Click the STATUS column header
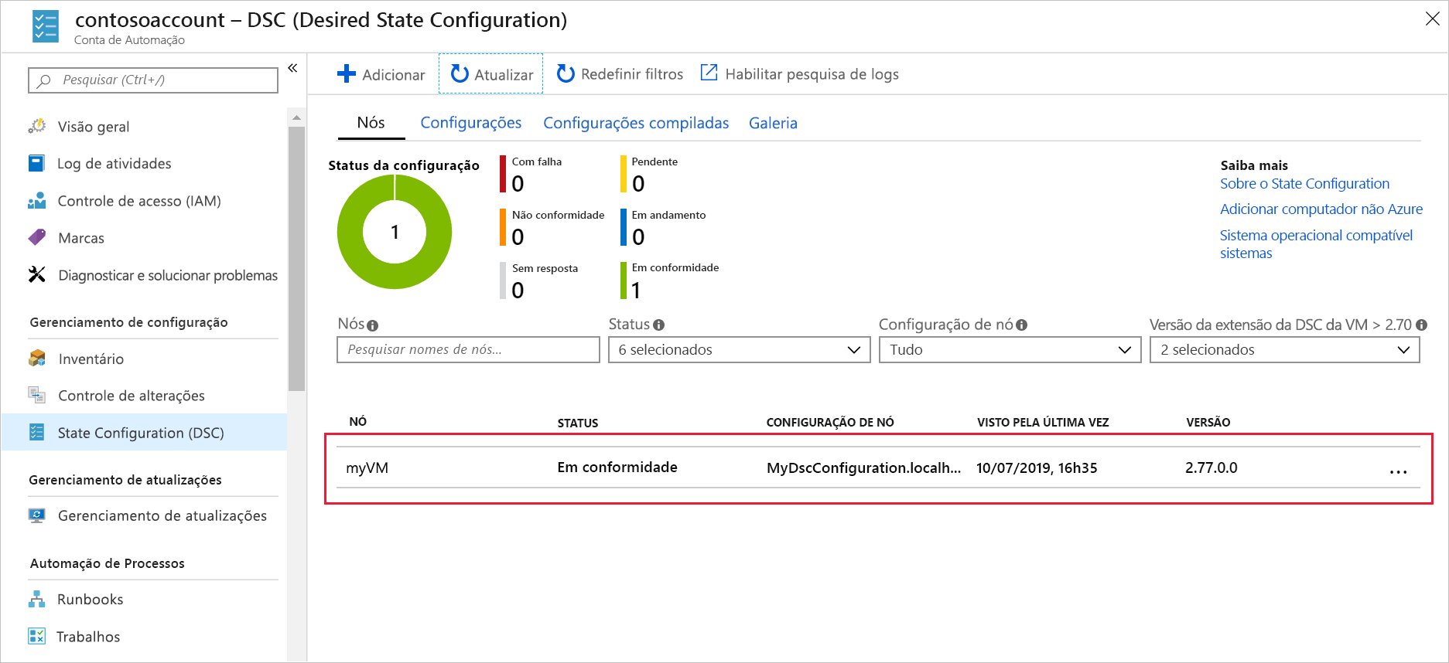1449x663 pixels. click(x=578, y=423)
